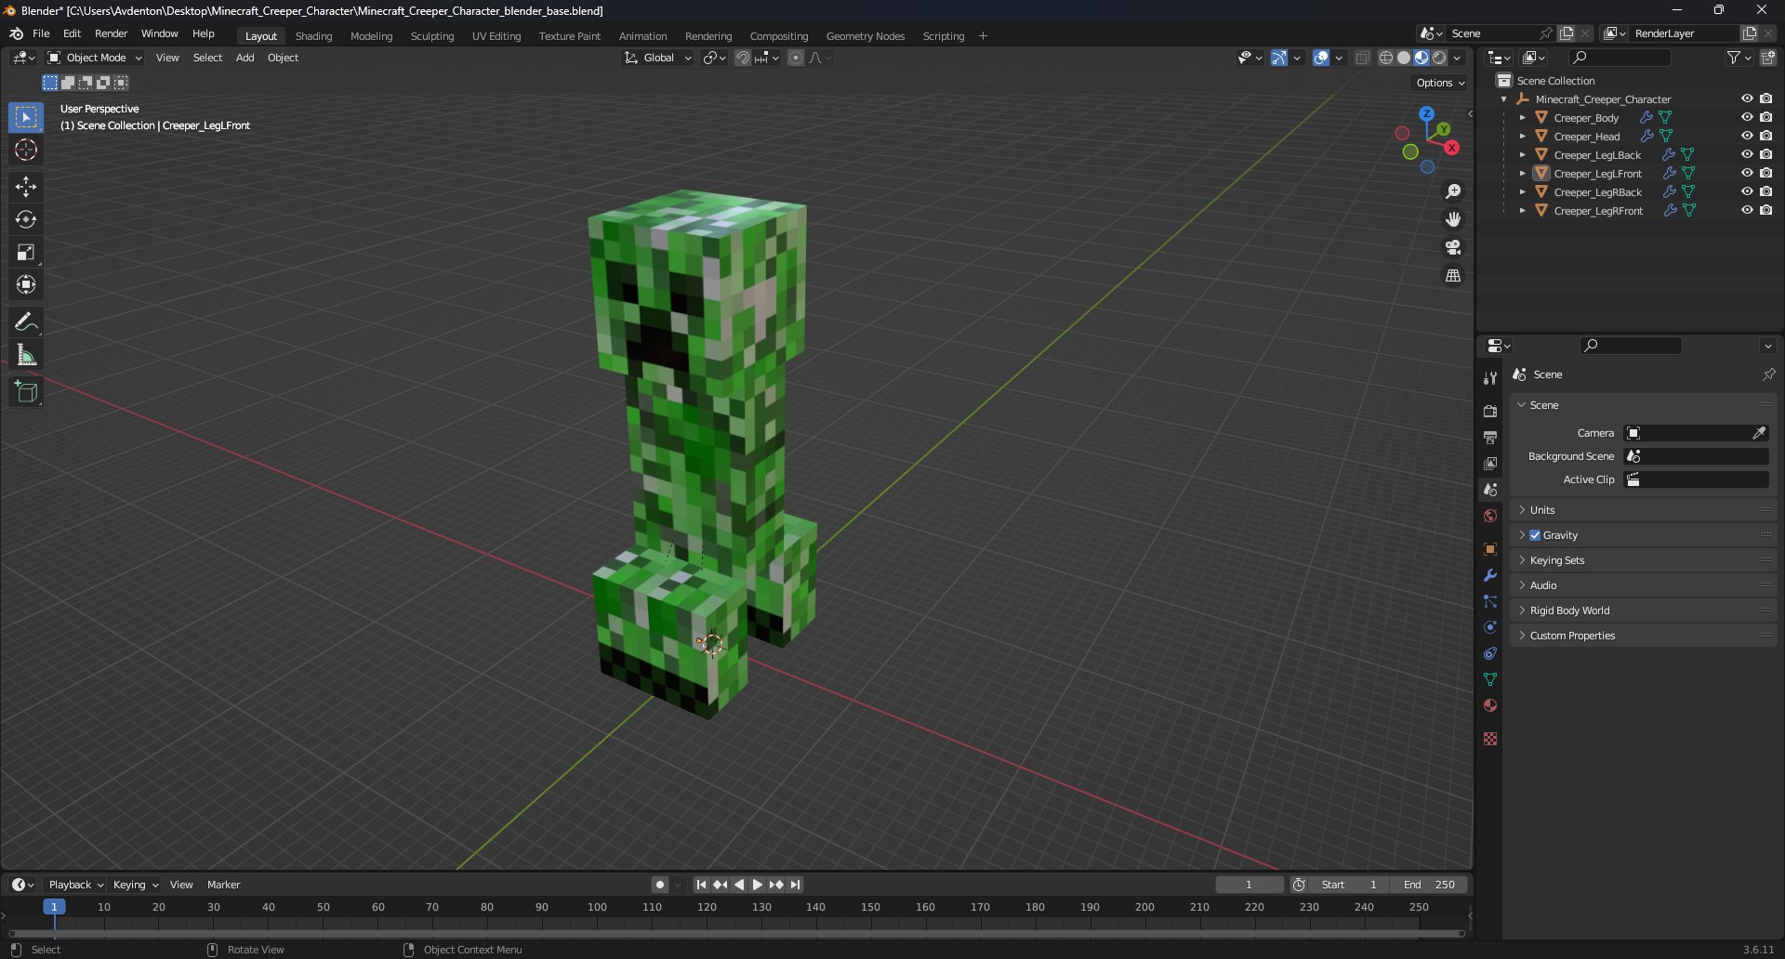Select the Measure ruler tool
Image resolution: width=1785 pixels, height=959 pixels.
tap(26, 355)
